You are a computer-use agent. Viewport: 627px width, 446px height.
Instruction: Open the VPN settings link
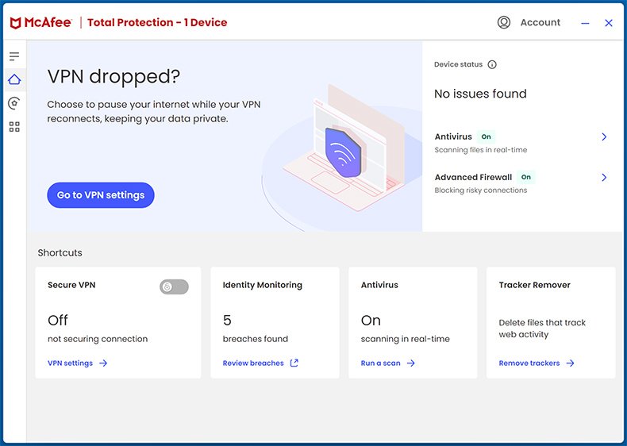coord(71,363)
